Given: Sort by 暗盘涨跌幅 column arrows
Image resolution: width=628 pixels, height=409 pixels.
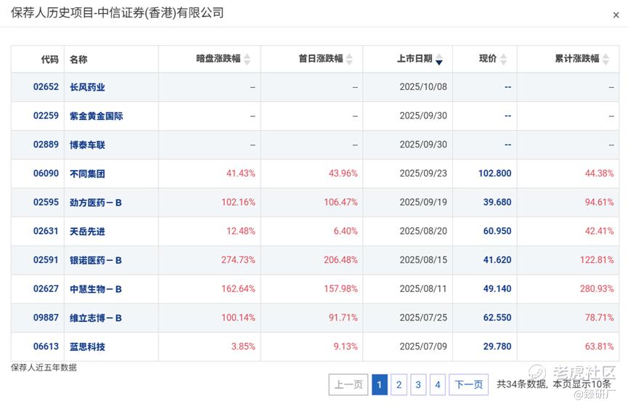Looking at the screenshot, I should pos(247,60).
